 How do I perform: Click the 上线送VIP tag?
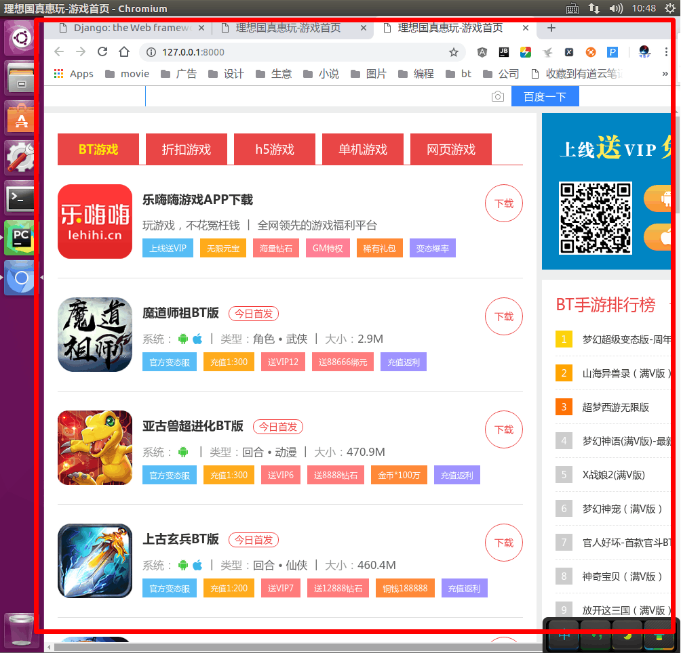168,249
